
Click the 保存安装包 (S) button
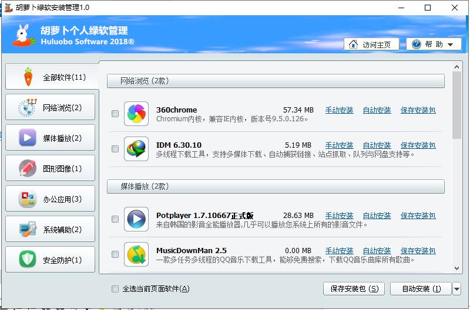pos(354,289)
